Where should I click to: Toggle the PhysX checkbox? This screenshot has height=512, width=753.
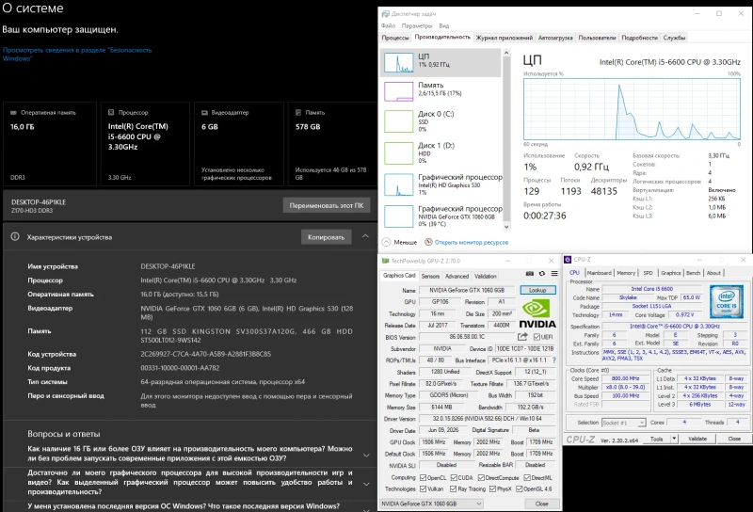492,489
